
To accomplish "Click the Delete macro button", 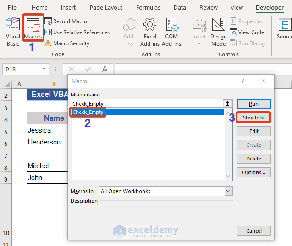I will (x=253, y=159).
